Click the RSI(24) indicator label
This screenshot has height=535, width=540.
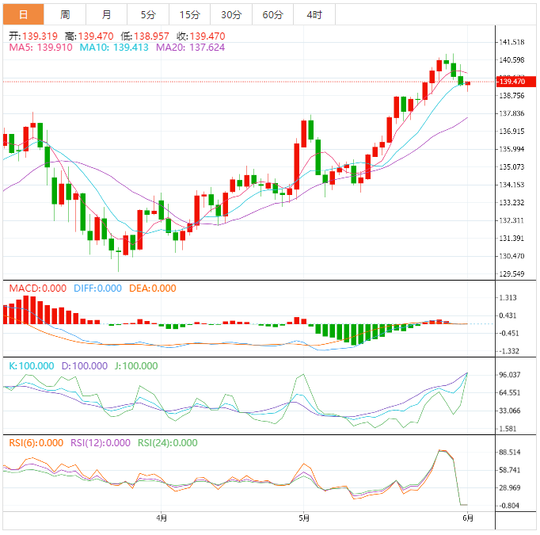tap(167, 443)
